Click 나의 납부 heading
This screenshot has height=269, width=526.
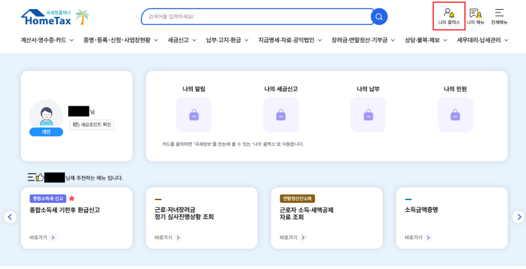[368, 89]
